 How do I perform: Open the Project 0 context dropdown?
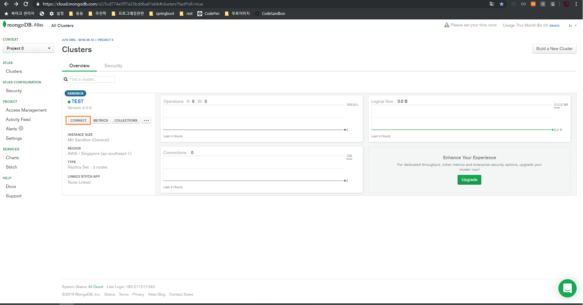click(29, 48)
